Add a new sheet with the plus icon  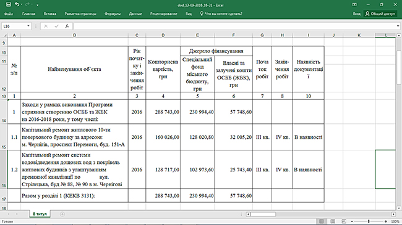pos(62,215)
